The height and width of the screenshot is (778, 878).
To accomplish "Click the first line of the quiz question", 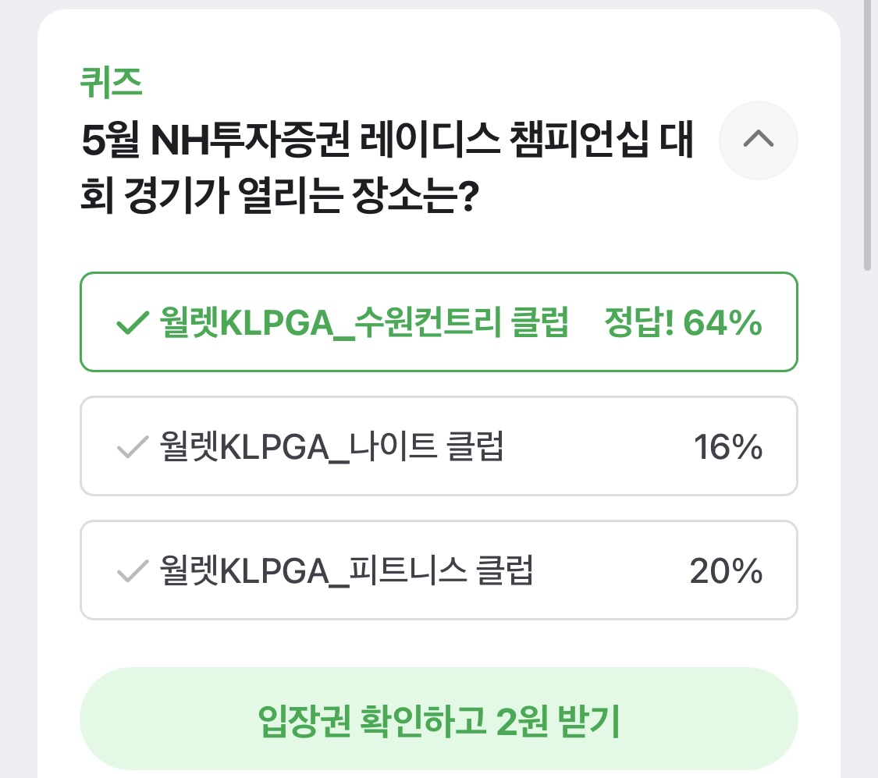I will pos(386,141).
